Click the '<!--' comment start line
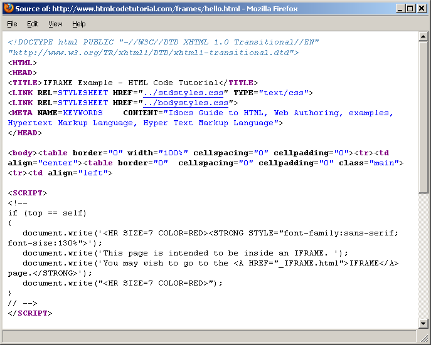The height and width of the screenshot is (345, 431). click(18, 203)
